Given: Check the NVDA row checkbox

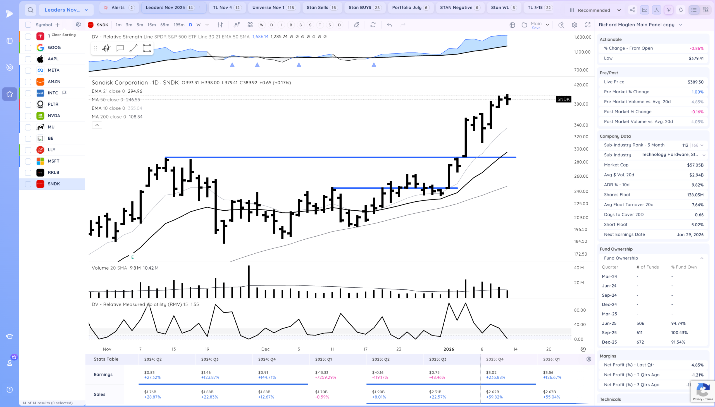Looking at the screenshot, I should click(28, 116).
